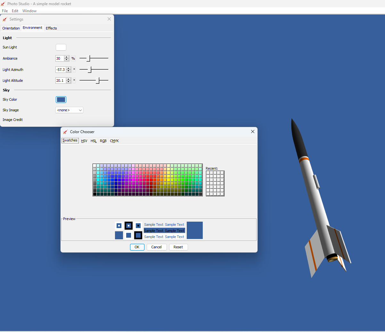385x332 pixels.
Task: Click the Sun Light color swatch
Action: (x=61, y=47)
